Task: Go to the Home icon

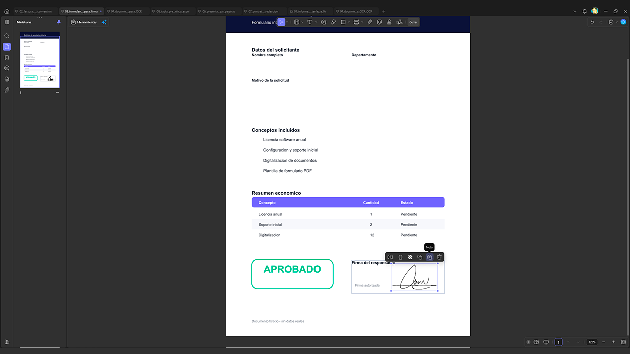Action: tap(7, 11)
